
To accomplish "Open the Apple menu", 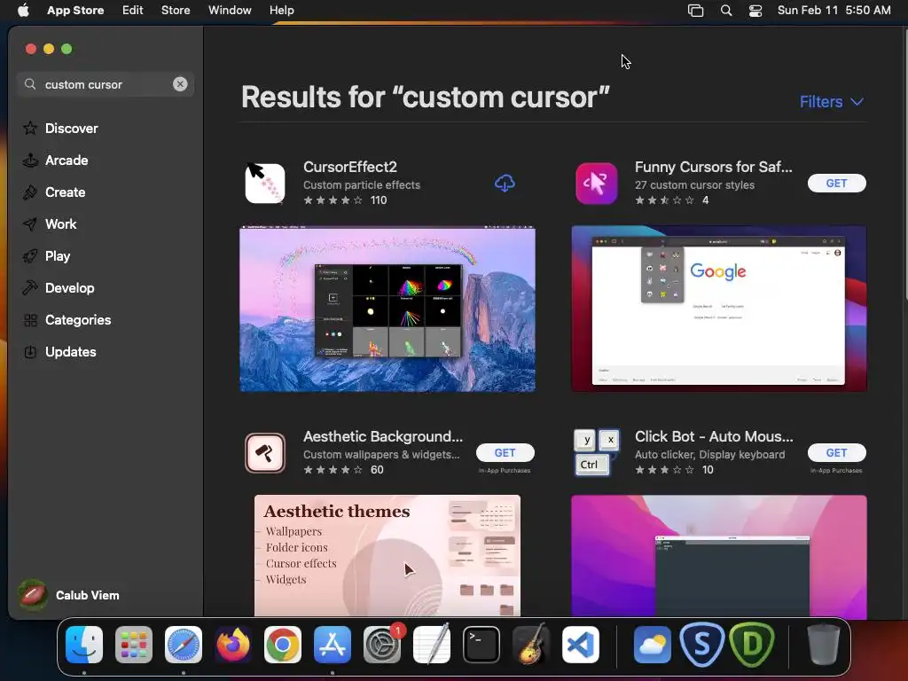I will (23, 11).
